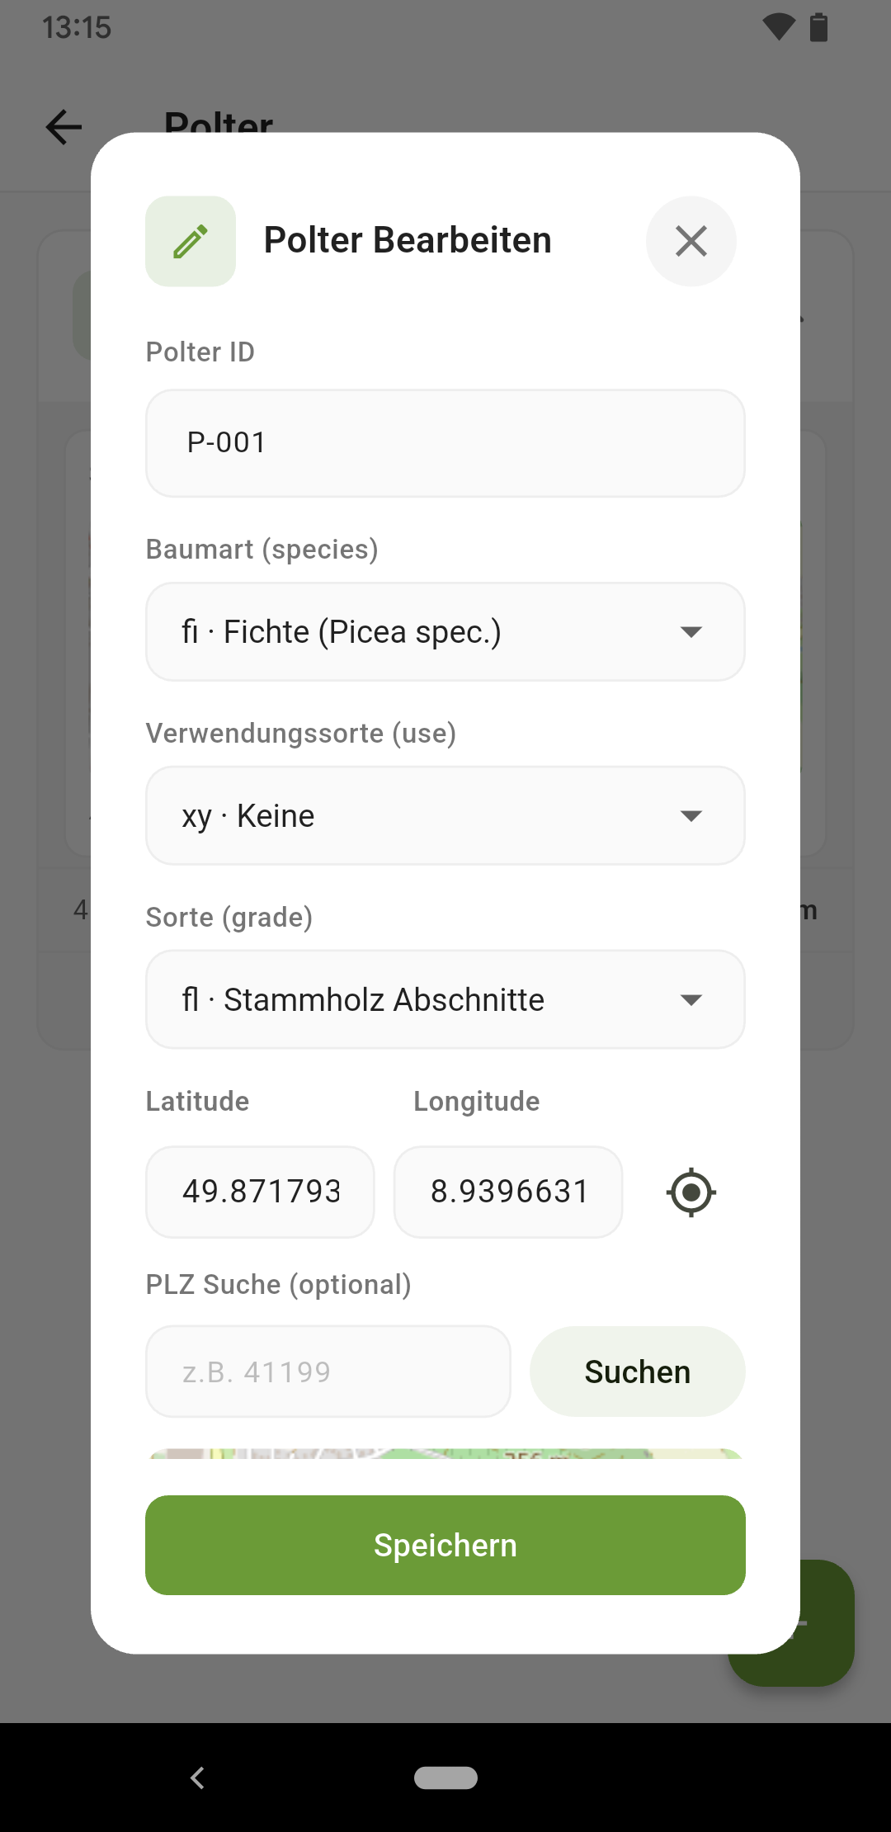Image resolution: width=891 pixels, height=1832 pixels.
Task: Focus the PLZ Suche text field
Action: (328, 1372)
